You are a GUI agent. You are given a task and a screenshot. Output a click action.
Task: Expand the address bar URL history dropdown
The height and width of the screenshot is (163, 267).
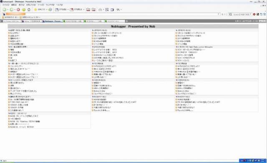[x=219, y=14]
